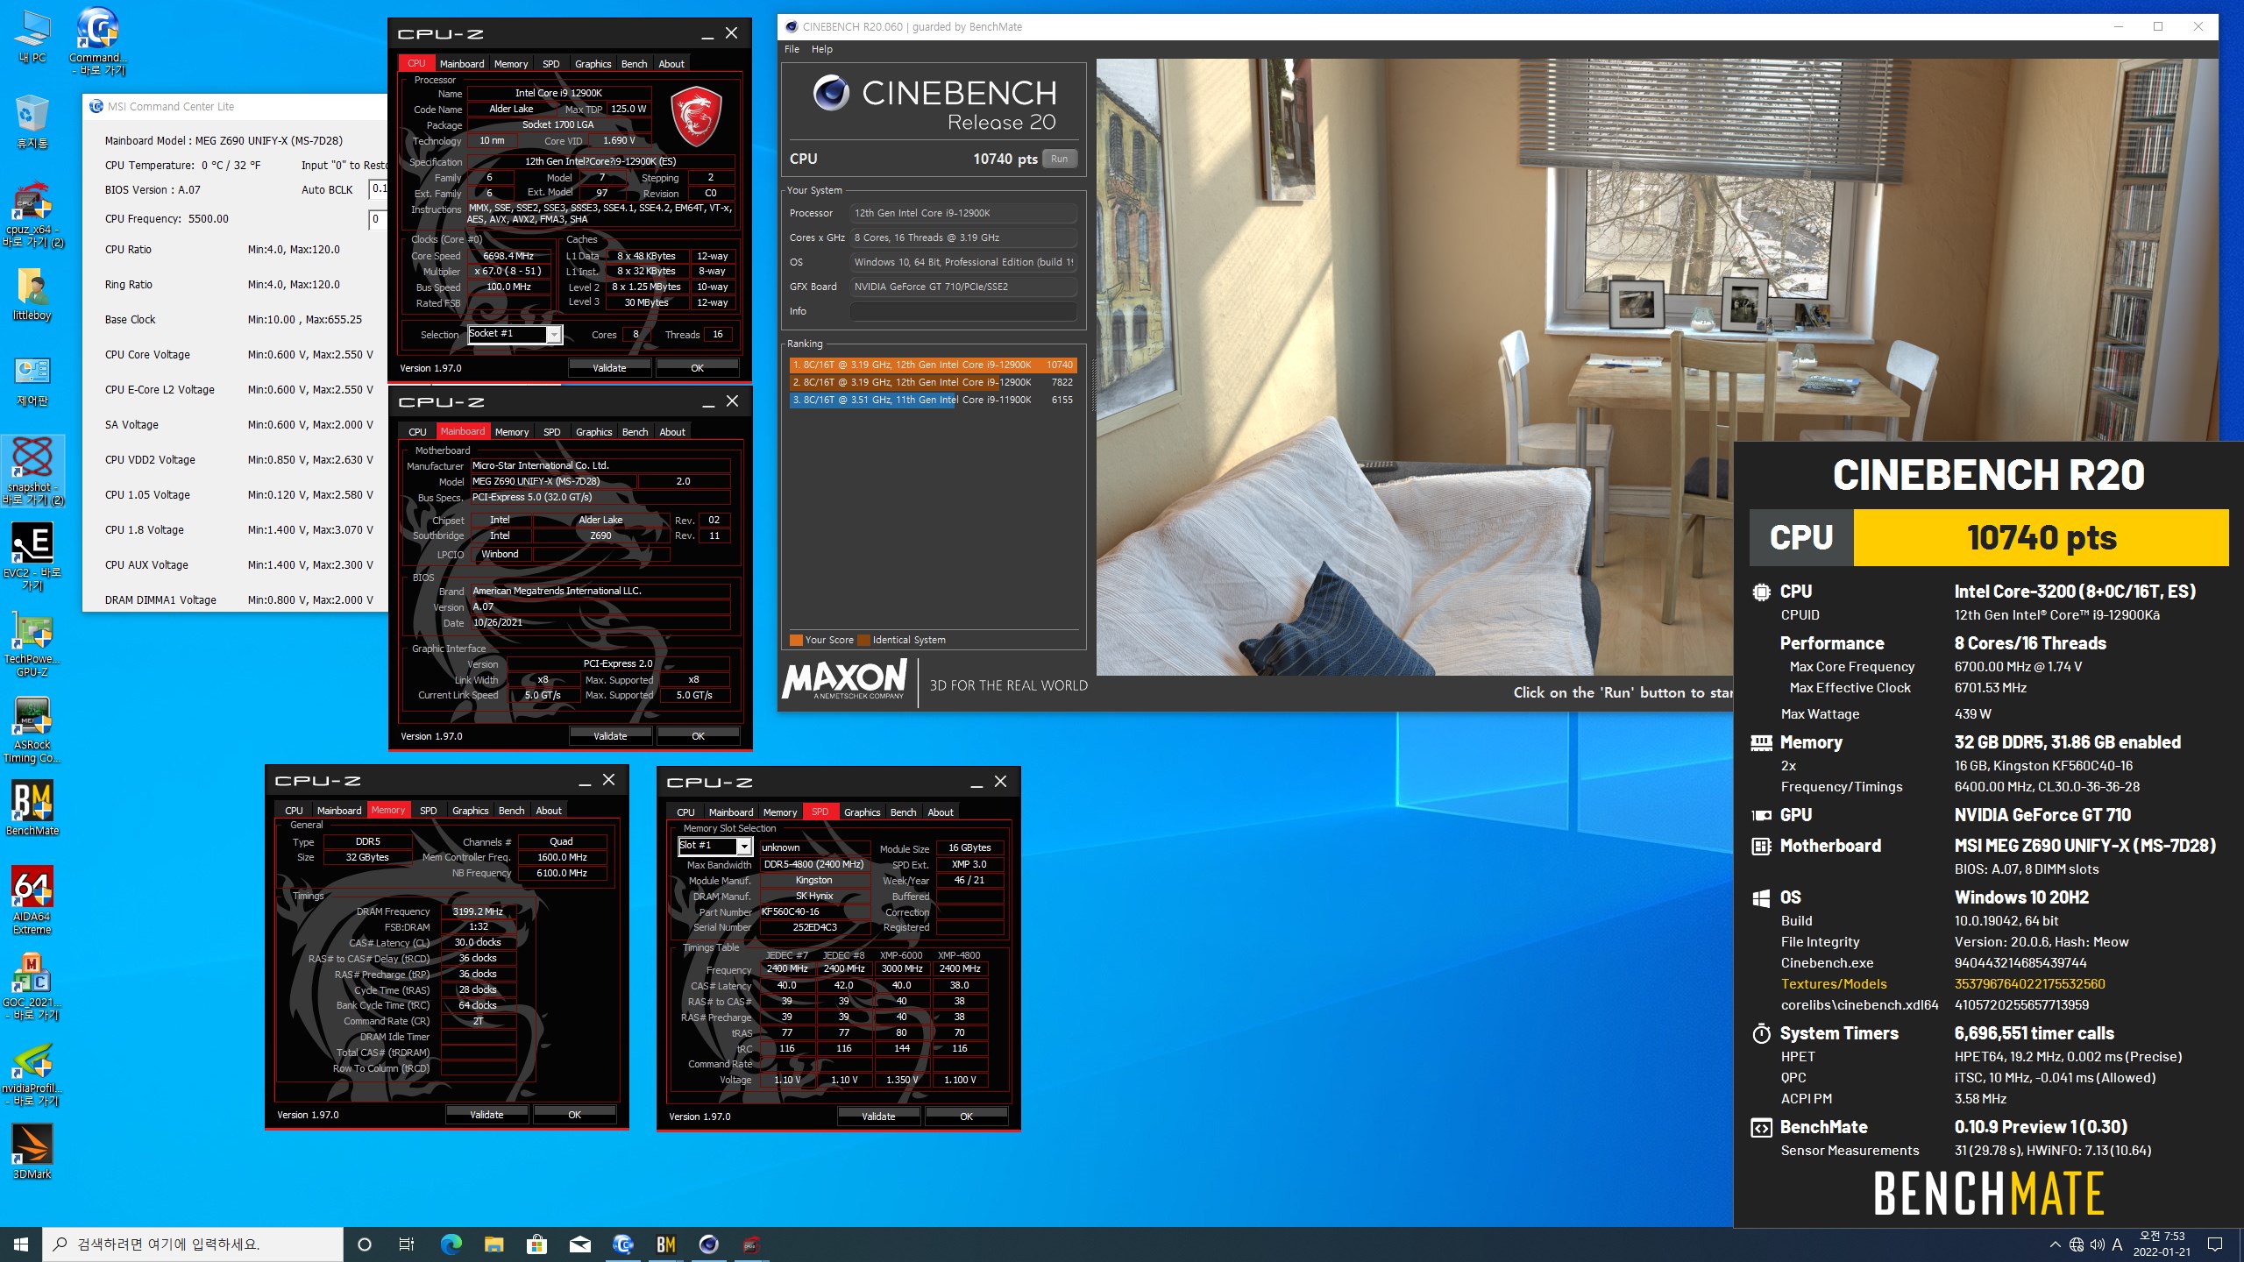Screen dimensions: 2244x1262
Task: Select the i9-11900K ranking entry scoring 6155
Action: (x=933, y=400)
